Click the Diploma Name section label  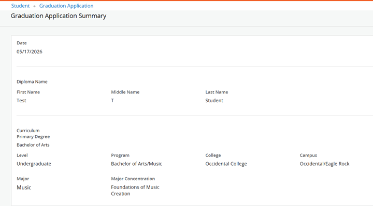coord(32,82)
